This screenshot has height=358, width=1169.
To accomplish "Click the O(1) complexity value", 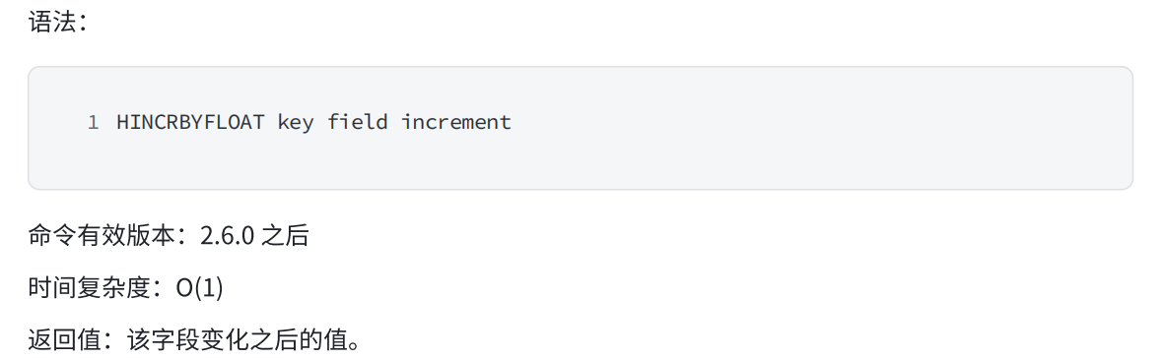I will pos(199,288).
